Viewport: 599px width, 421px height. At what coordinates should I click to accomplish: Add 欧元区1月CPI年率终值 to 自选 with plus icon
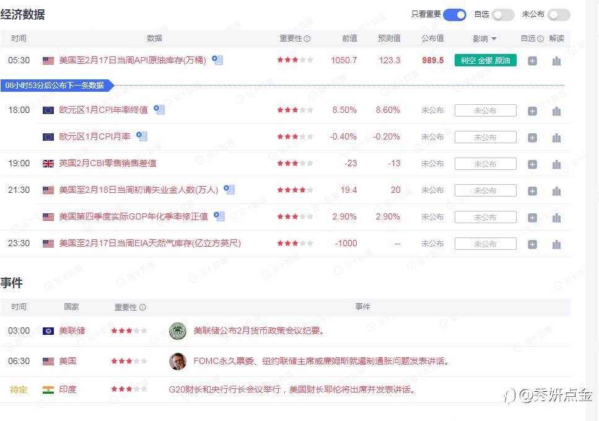[x=532, y=111]
